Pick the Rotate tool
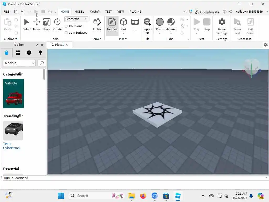This screenshot has width=269, height=202. (57, 24)
